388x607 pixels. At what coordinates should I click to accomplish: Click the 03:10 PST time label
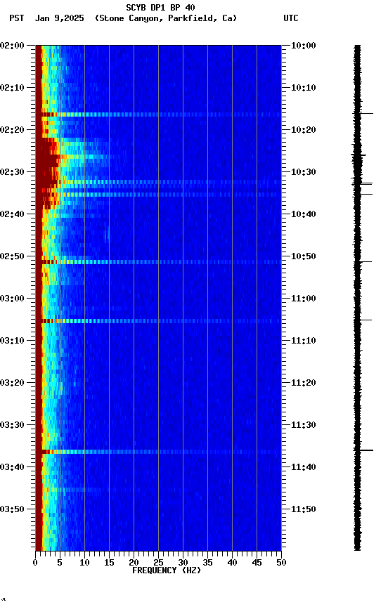tap(12, 341)
